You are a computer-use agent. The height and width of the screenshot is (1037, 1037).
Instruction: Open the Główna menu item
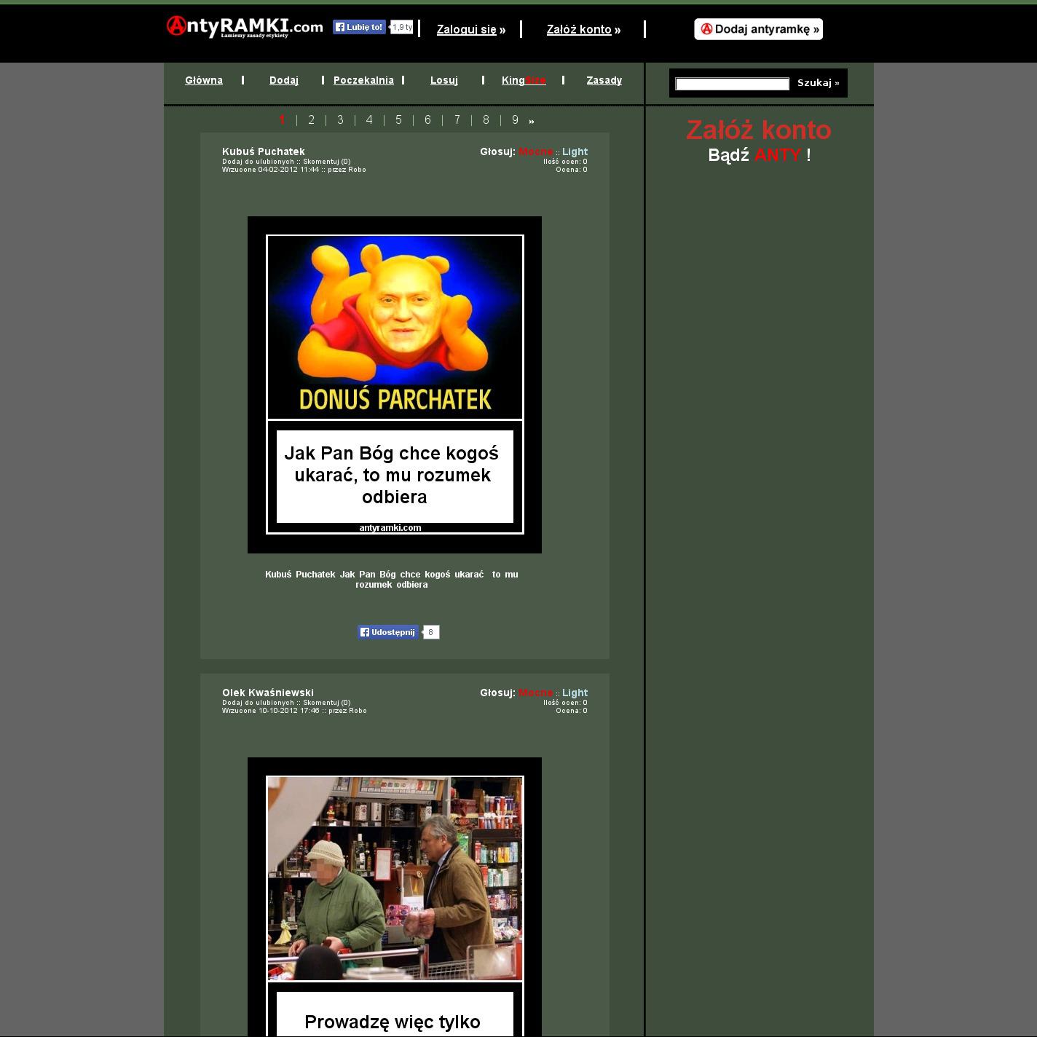(204, 81)
